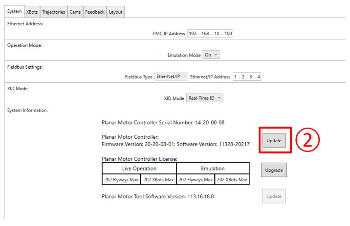
Task: Open the Feedback tab
Action: (94, 12)
